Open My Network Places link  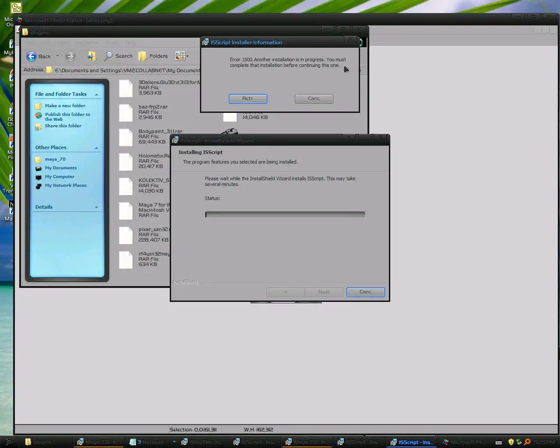tap(66, 185)
